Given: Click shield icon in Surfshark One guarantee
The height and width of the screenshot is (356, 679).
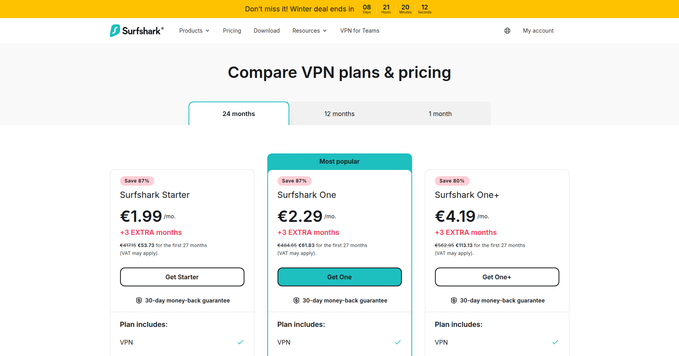Looking at the screenshot, I should (296, 301).
